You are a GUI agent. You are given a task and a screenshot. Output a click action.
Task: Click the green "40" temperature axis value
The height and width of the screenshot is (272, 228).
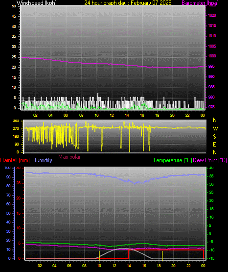[x=211, y=168]
